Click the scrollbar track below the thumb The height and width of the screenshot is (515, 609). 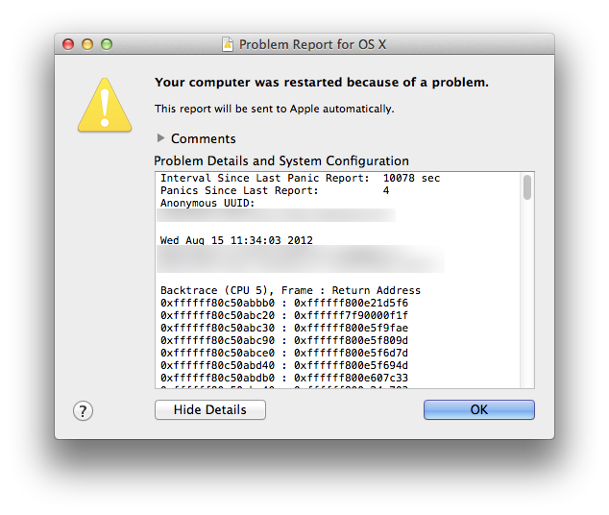527,294
